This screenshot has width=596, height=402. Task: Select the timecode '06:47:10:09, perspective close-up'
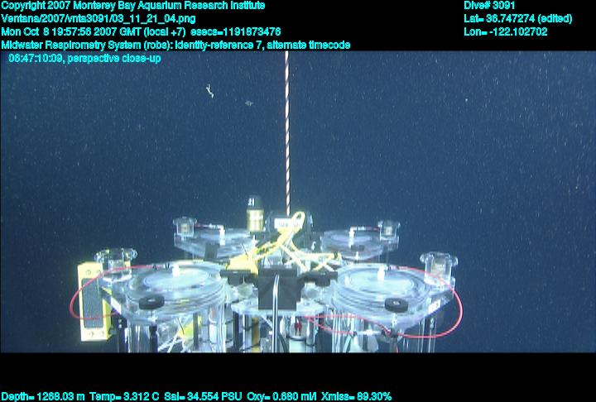[84, 58]
